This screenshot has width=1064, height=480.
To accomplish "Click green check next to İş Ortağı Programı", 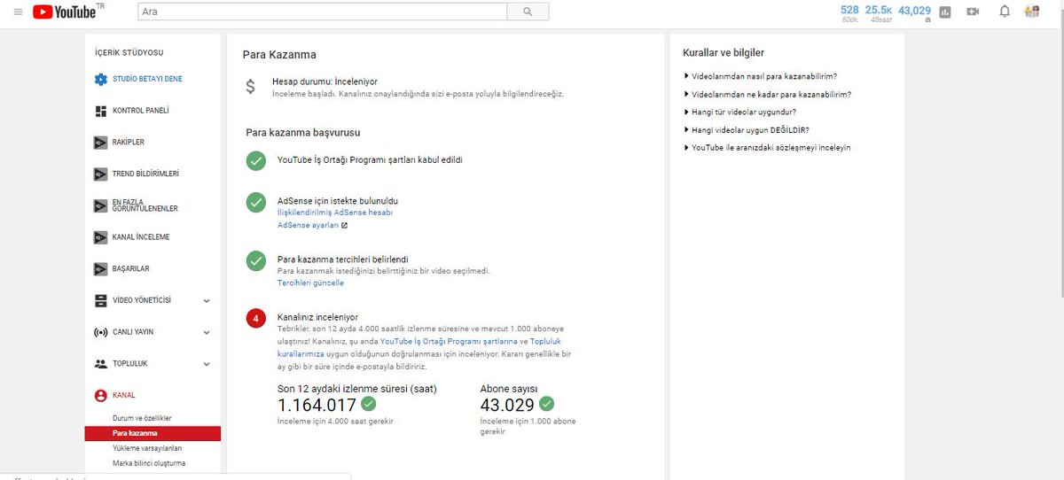I will [255, 160].
